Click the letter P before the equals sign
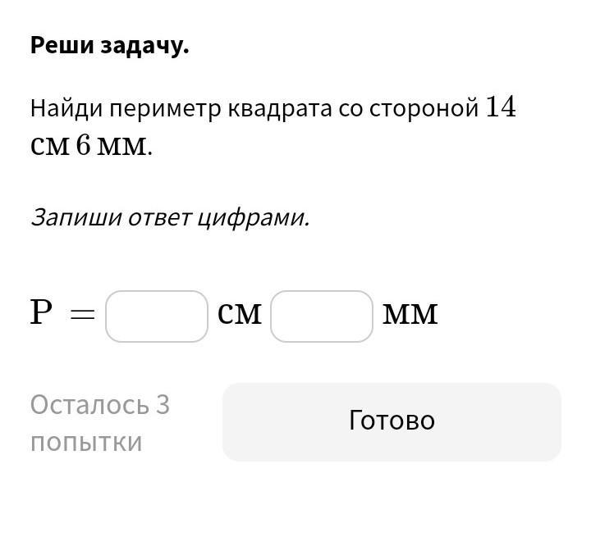The width and height of the screenshot is (591, 546). pyautogui.click(x=41, y=313)
